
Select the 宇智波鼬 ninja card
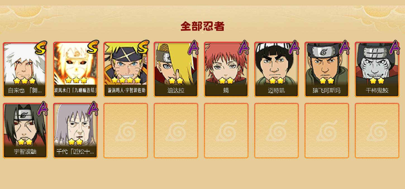coord(25,131)
